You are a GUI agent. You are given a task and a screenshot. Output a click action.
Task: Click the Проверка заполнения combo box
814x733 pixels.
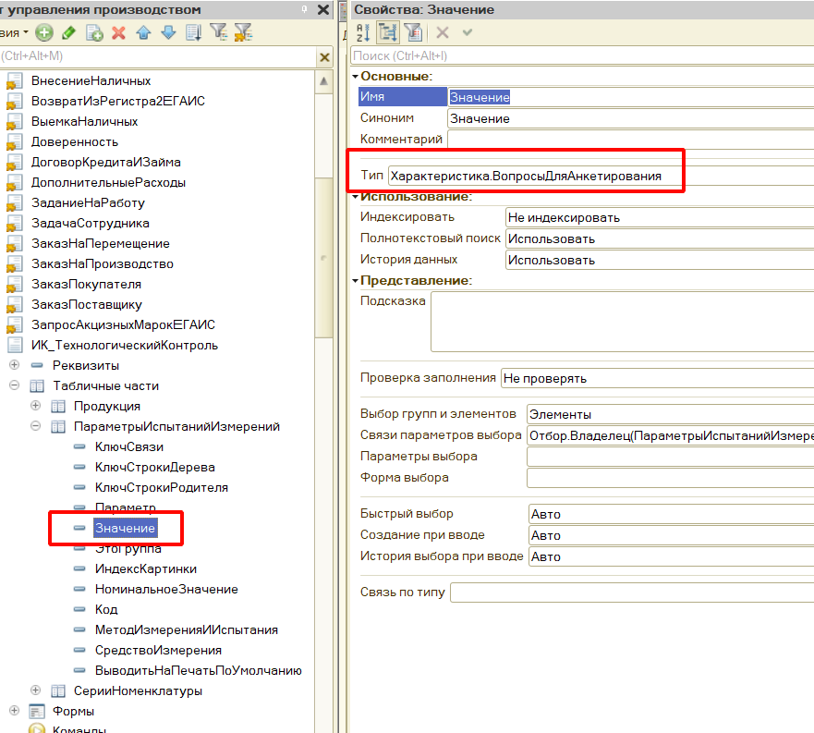pos(656,378)
